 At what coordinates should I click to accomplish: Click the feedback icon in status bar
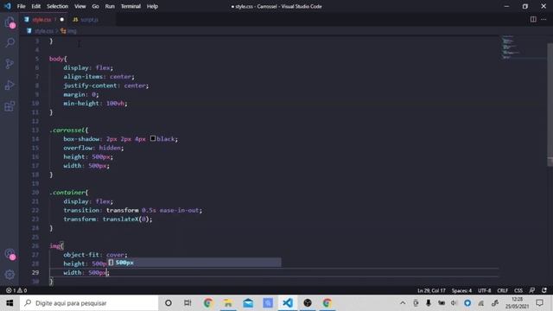(x=532, y=290)
